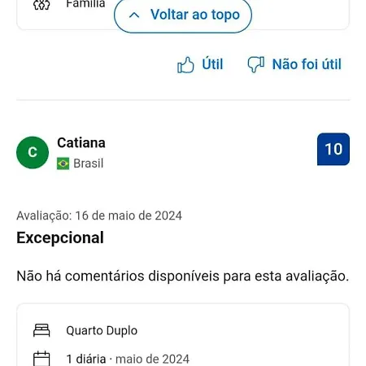Click the calendar icon beside 1 diária
The image size is (366, 366).
[x=41, y=359]
